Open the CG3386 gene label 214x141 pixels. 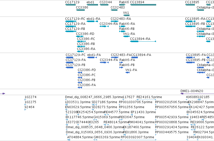point(82,7)
